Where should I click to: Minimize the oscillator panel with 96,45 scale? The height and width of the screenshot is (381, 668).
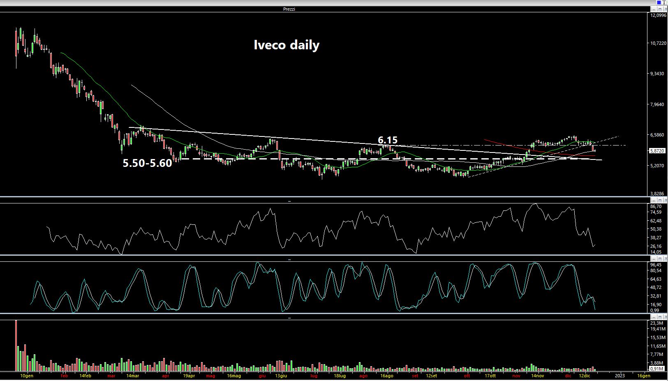[x=654, y=258]
